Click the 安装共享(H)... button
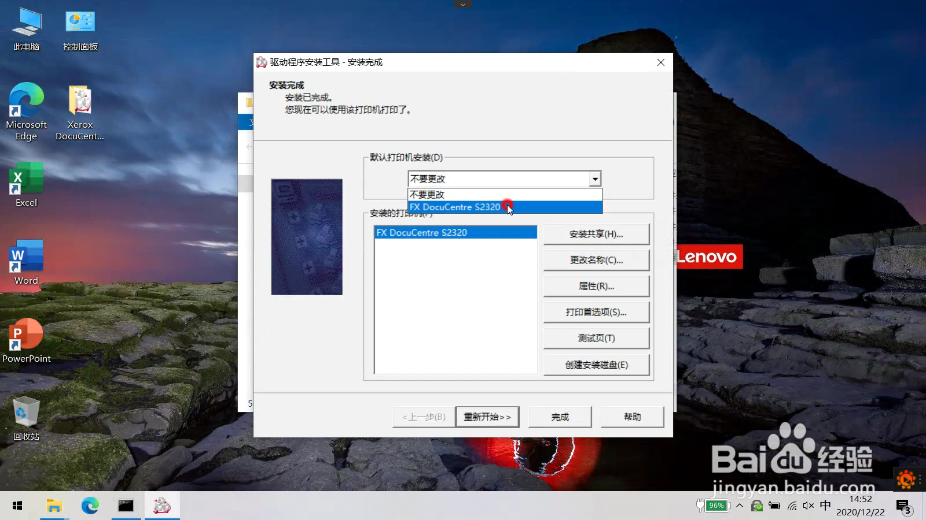926x520 pixels. click(596, 234)
